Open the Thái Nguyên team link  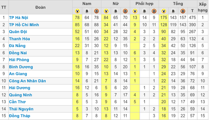pos(21,109)
